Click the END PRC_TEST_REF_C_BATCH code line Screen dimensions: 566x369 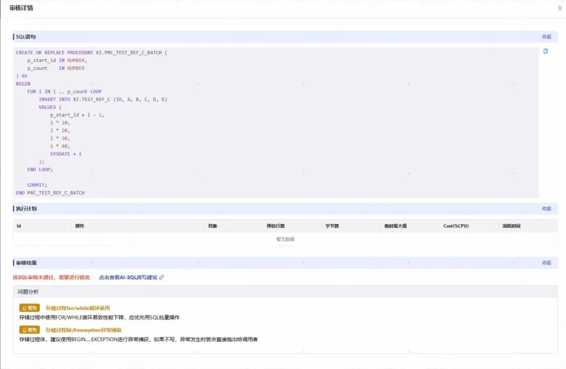50,193
